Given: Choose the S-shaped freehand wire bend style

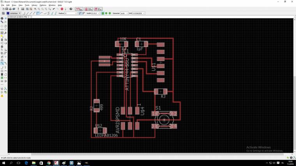Looking at the screenshot, I should 49,13.
